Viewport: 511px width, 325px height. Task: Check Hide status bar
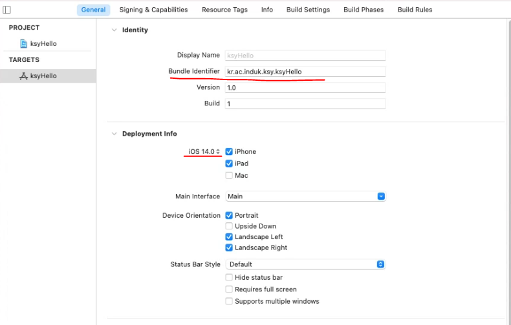coord(229,277)
